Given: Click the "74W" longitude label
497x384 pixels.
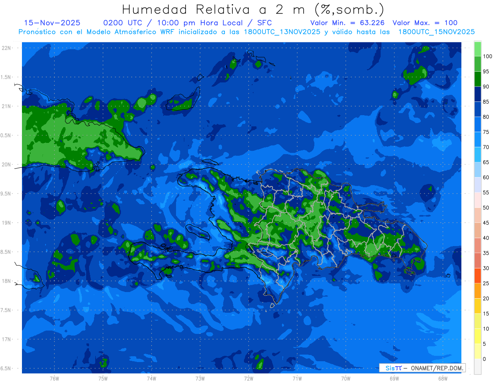Looking at the screenshot, I should [152, 378].
